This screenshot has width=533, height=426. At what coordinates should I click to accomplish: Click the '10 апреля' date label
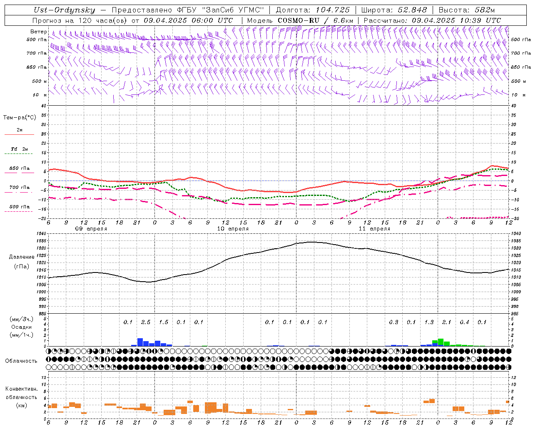[x=233, y=229]
